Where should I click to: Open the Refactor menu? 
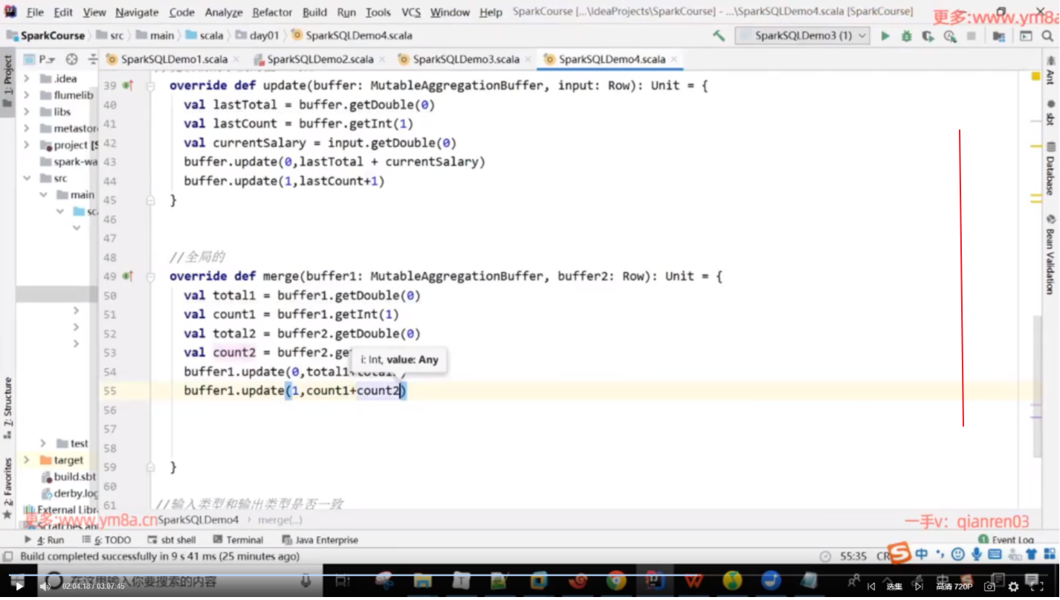(272, 12)
